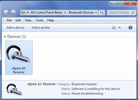Click the headset icon in the details pane
Screen dimensions: 138x100
[14, 90]
